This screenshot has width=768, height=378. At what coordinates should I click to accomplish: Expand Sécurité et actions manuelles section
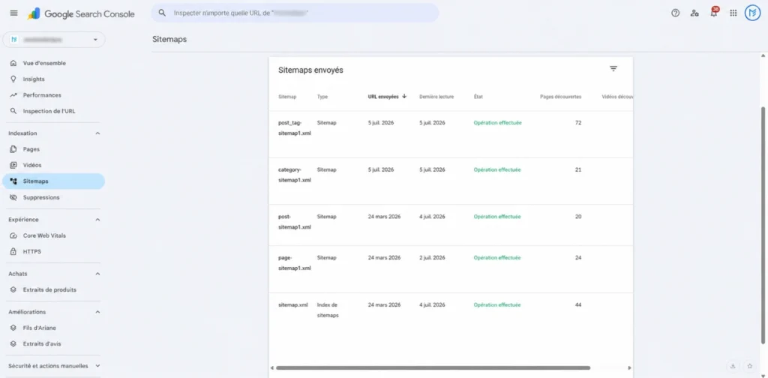point(97,366)
